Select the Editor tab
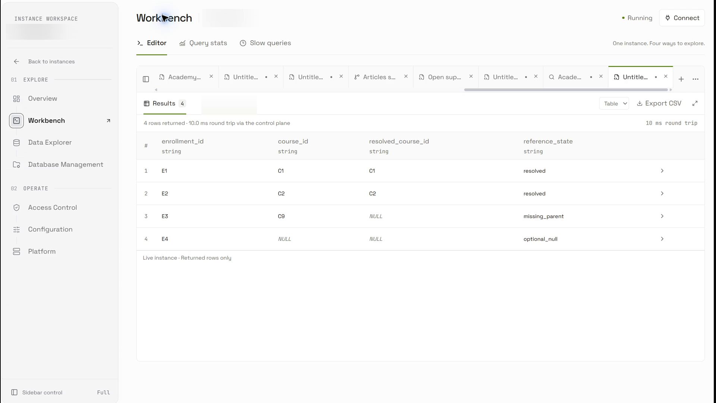Viewport: 716px width, 403px height. tap(151, 43)
